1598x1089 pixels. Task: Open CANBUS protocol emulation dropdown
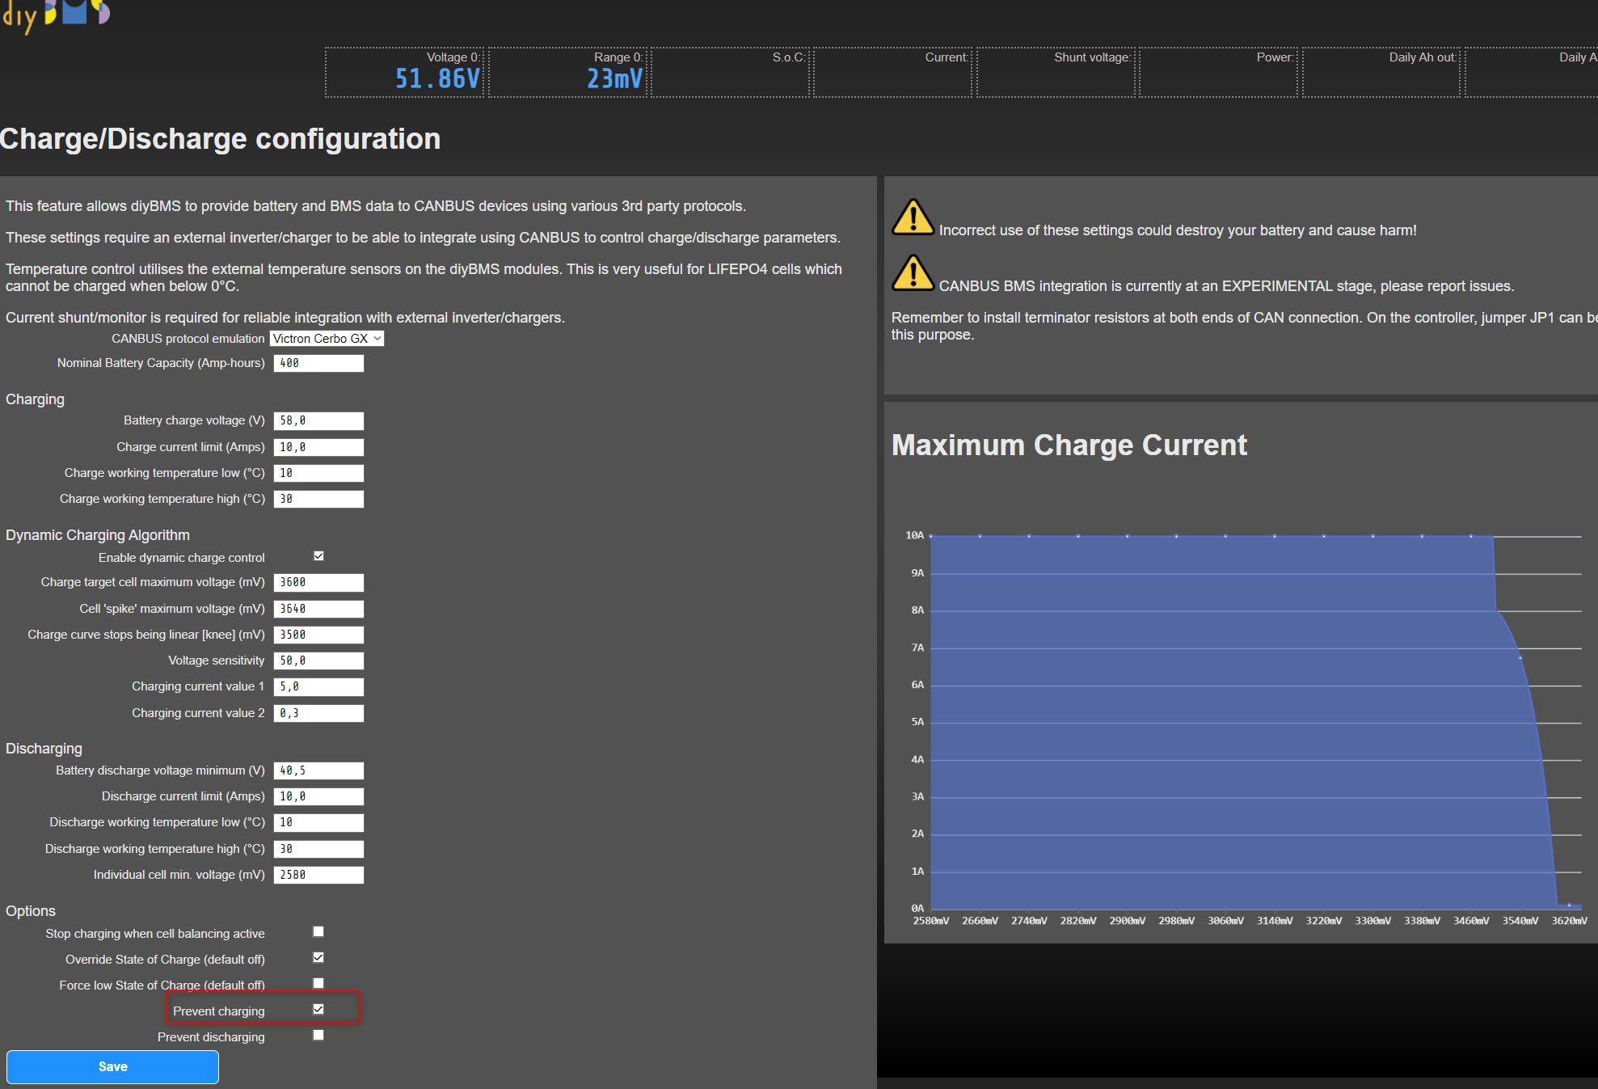pos(327,339)
